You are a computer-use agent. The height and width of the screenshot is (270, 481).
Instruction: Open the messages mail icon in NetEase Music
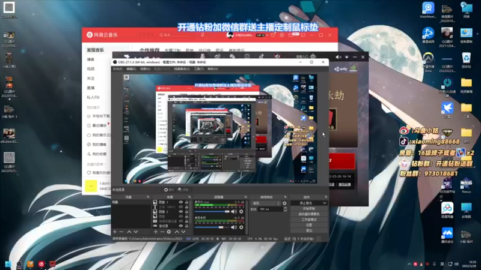pos(290,35)
